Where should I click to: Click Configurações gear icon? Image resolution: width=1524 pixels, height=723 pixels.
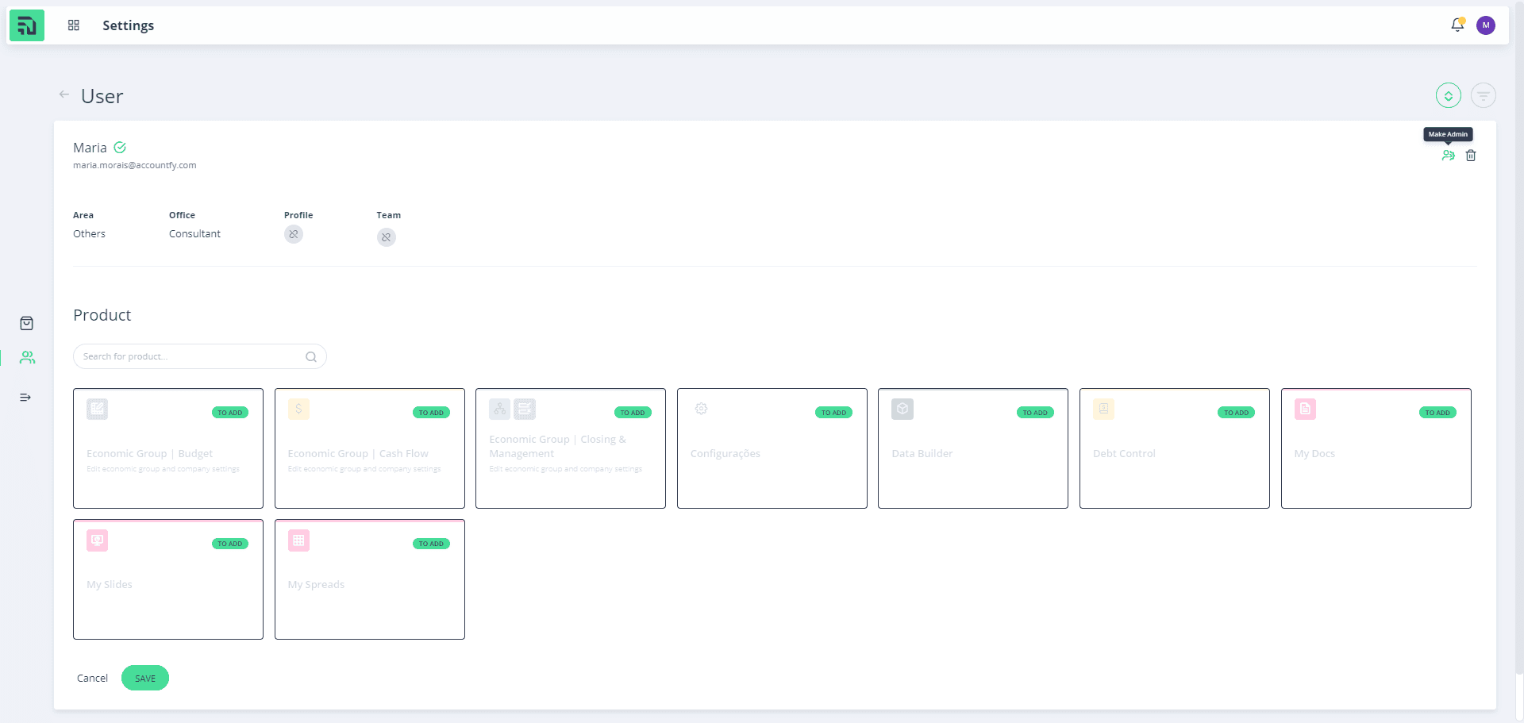point(702,409)
